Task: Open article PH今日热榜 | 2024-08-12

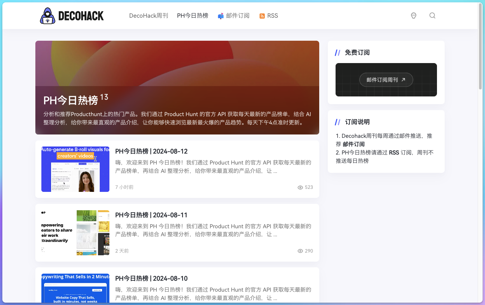Action: [x=151, y=151]
